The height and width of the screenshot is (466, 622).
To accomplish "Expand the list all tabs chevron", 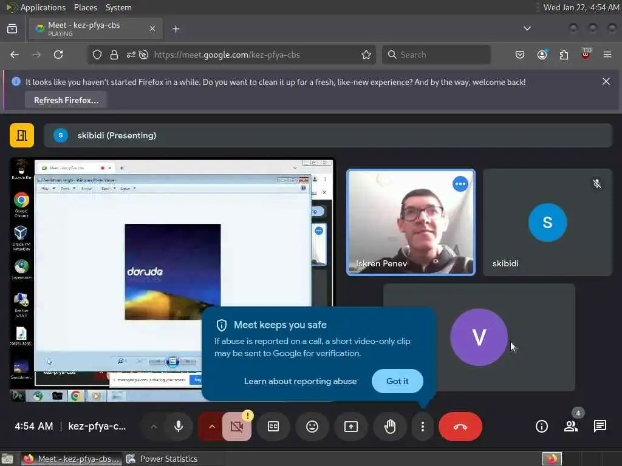I will [527, 29].
